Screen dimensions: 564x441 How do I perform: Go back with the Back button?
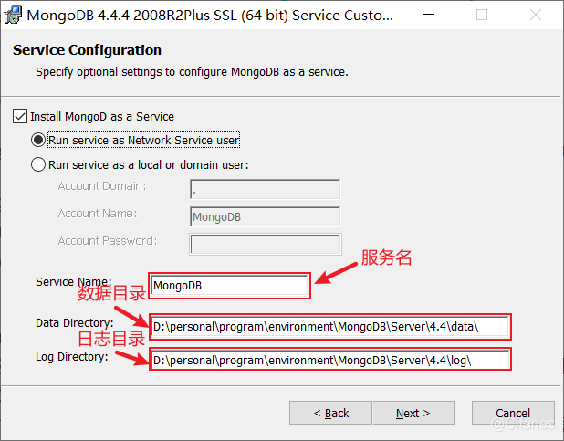click(330, 413)
